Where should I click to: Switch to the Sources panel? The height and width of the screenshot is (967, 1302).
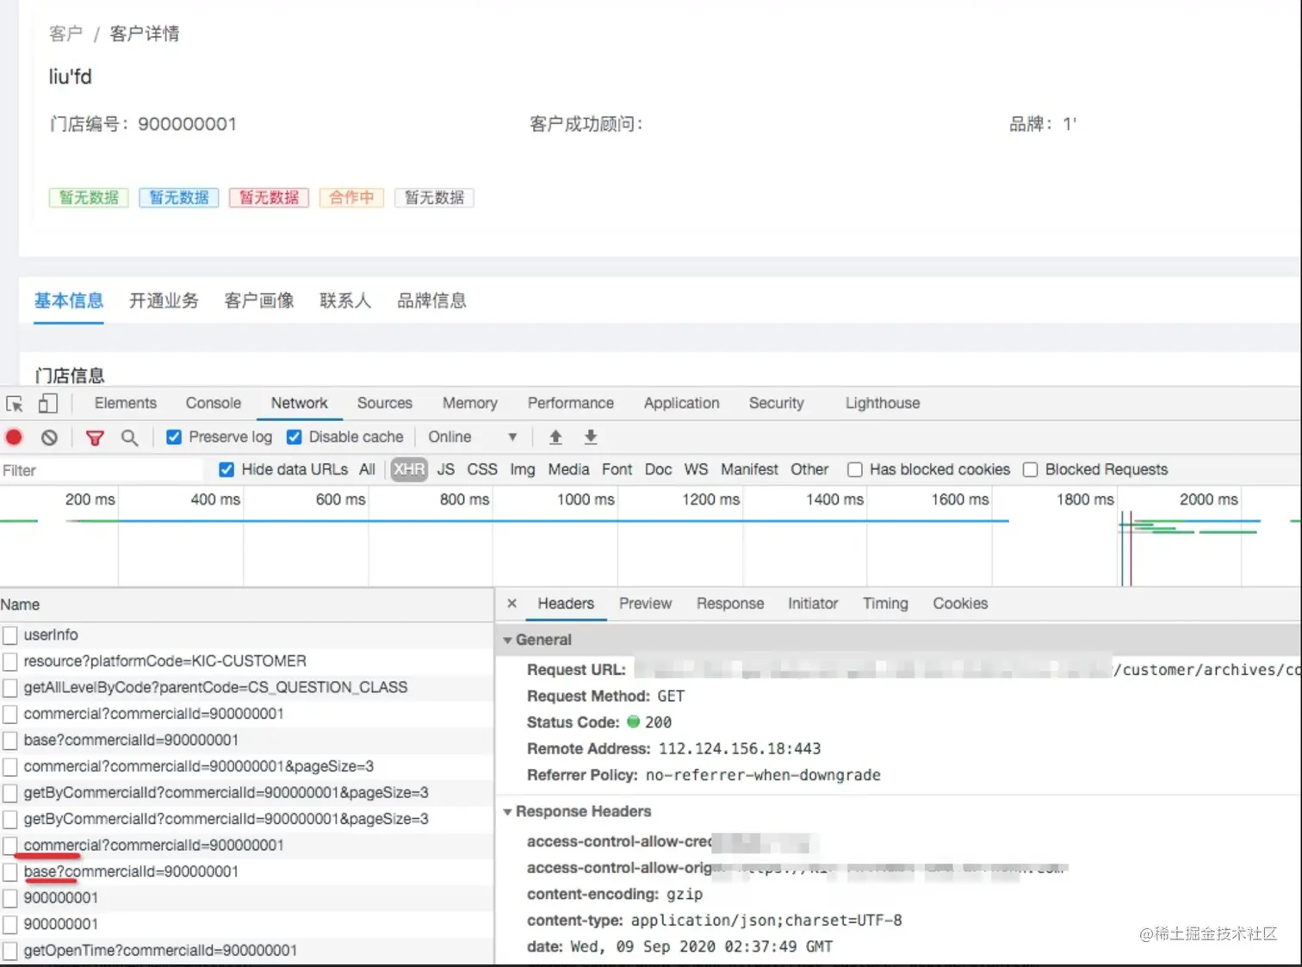click(x=385, y=403)
